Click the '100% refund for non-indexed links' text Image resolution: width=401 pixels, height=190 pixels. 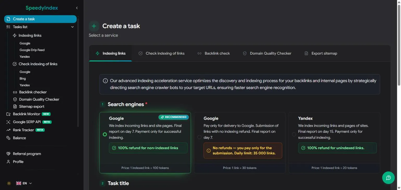(148, 148)
